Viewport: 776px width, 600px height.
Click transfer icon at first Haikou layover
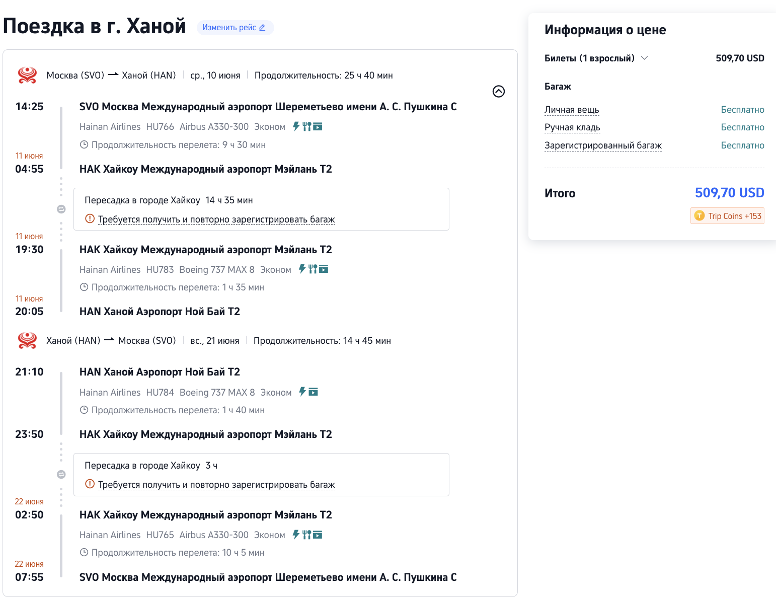point(61,209)
